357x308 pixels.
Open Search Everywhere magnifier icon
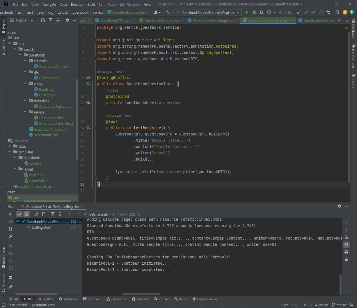pyautogui.click(x=338, y=12)
